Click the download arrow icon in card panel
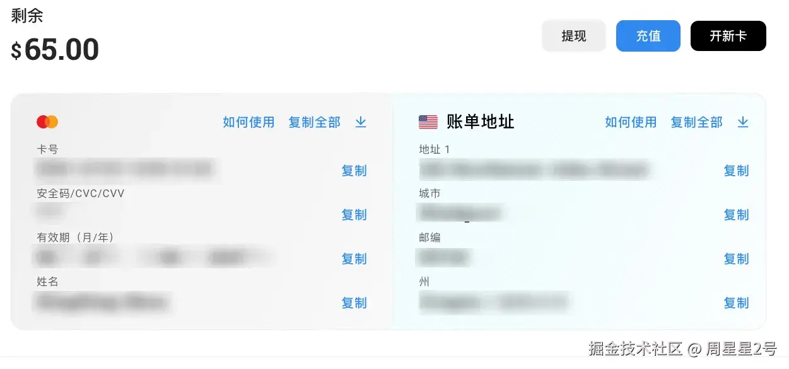 pyautogui.click(x=361, y=122)
